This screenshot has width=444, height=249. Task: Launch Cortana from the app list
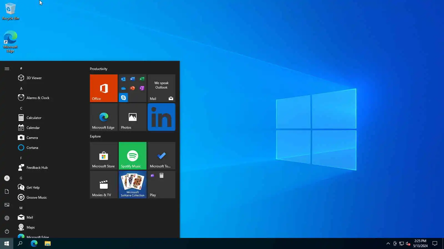[50, 148]
